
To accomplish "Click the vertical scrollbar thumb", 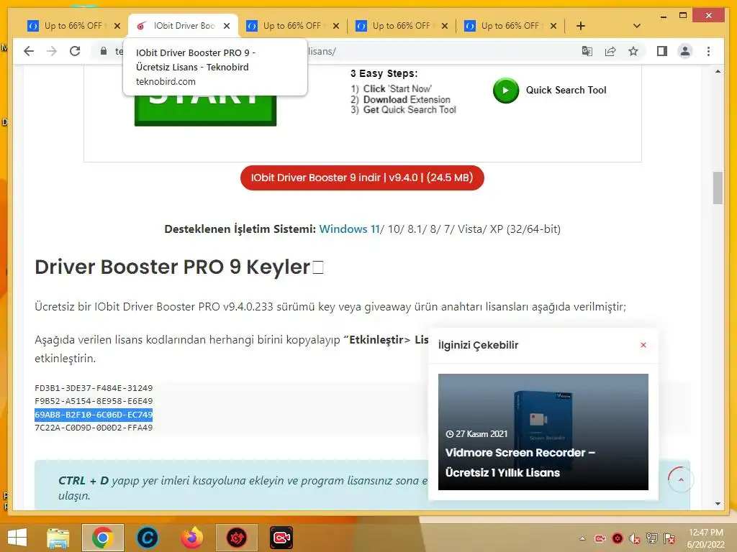I will click(718, 188).
